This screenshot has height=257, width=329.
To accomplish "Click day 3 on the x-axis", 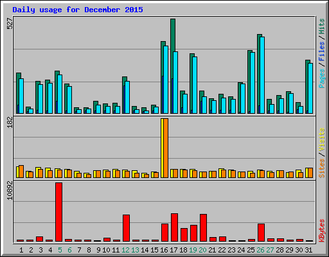I will [x=40, y=250].
